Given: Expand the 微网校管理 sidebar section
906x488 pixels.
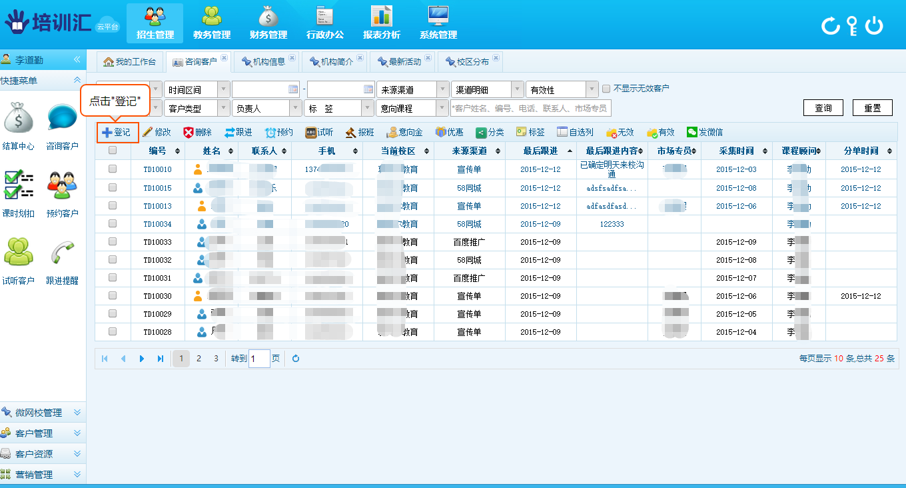Looking at the screenshot, I should (43, 413).
